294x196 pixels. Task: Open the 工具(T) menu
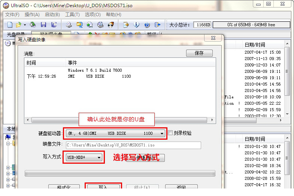72,15
